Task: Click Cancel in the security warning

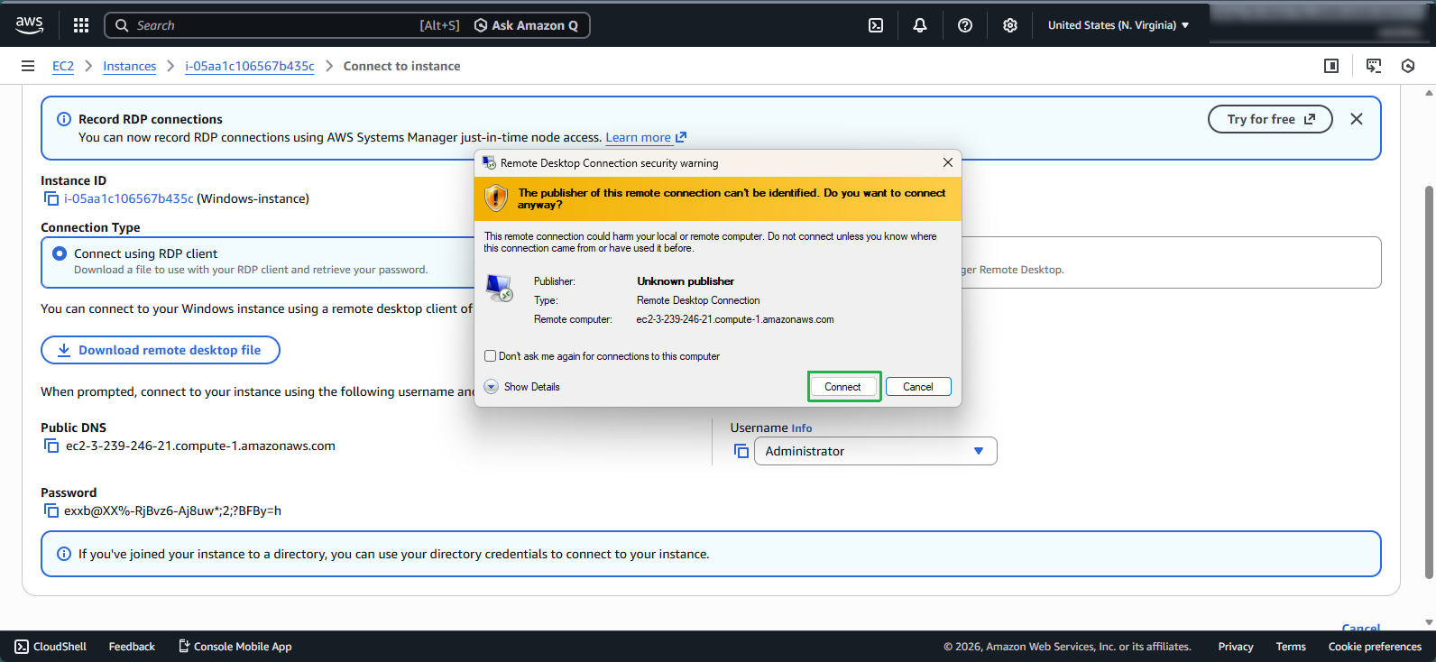Action: coord(918,387)
